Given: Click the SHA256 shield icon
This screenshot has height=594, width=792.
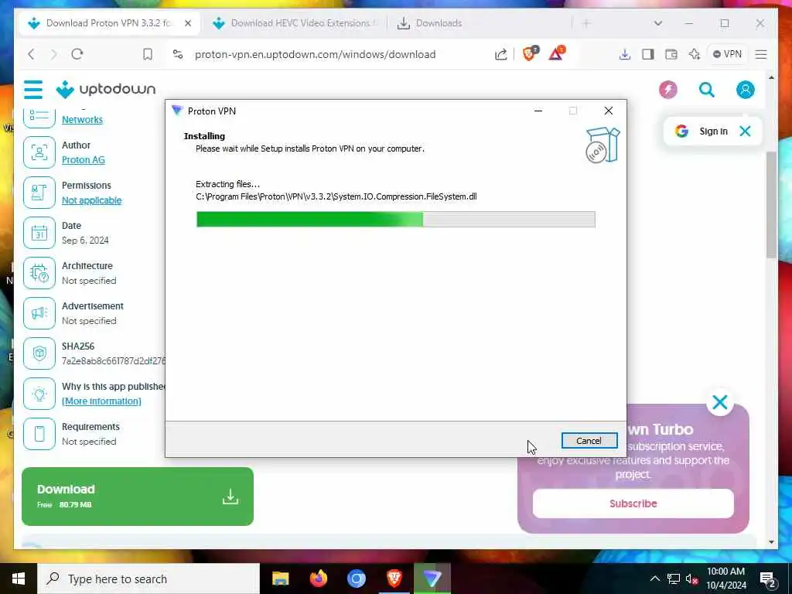Looking at the screenshot, I should pos(39,353).
